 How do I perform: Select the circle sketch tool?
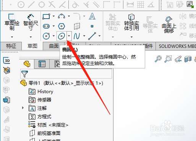click(x=46, y=36)
